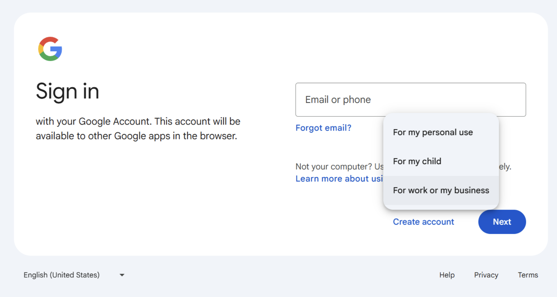Open the Privacy link in footer
The height and width of the screenshot is (297, 557).
pos(486,275)
